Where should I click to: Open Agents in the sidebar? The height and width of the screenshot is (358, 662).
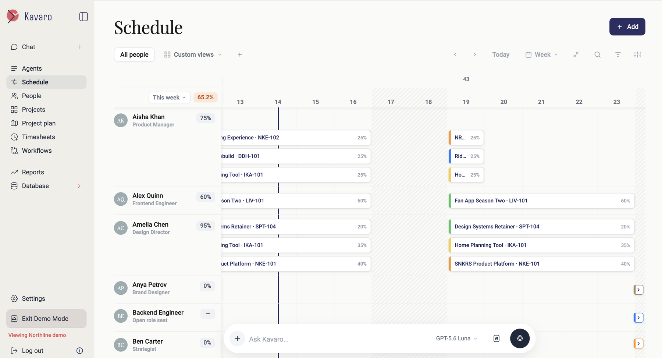pos(46,68)
